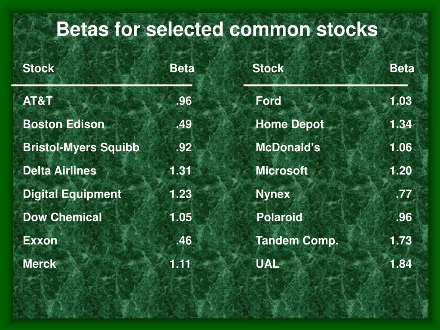
Task: Select the left 'Stock' column header
Action: (38, 68)
